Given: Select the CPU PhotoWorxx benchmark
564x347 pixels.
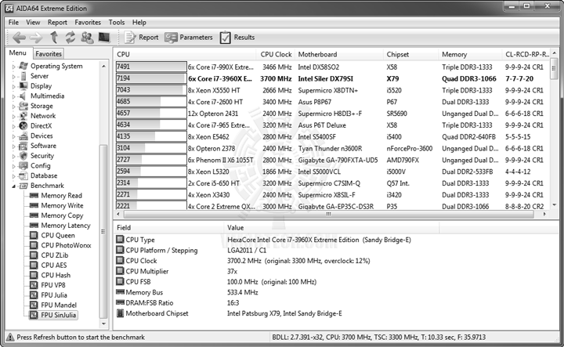Looking at the screenshot, I should 66,245.
